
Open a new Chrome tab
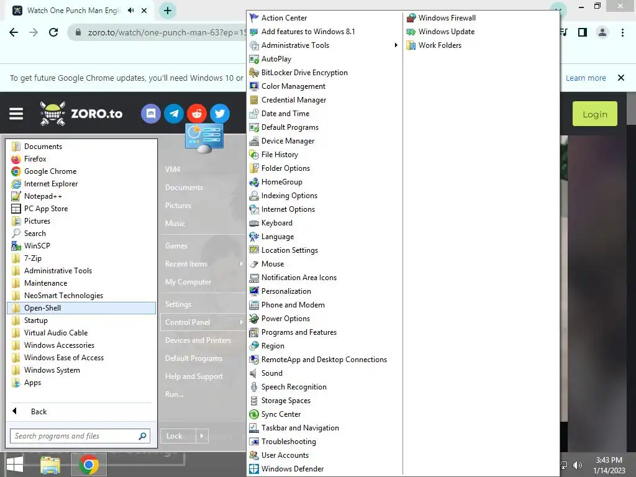[x=168, y=11]
